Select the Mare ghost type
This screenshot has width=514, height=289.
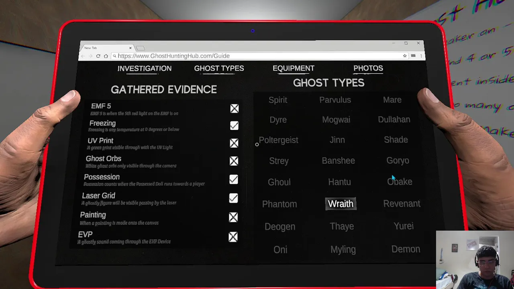[392, 100]
